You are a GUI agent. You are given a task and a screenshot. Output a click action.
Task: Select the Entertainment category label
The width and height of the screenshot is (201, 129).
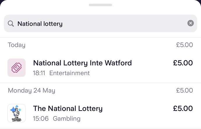70,73
